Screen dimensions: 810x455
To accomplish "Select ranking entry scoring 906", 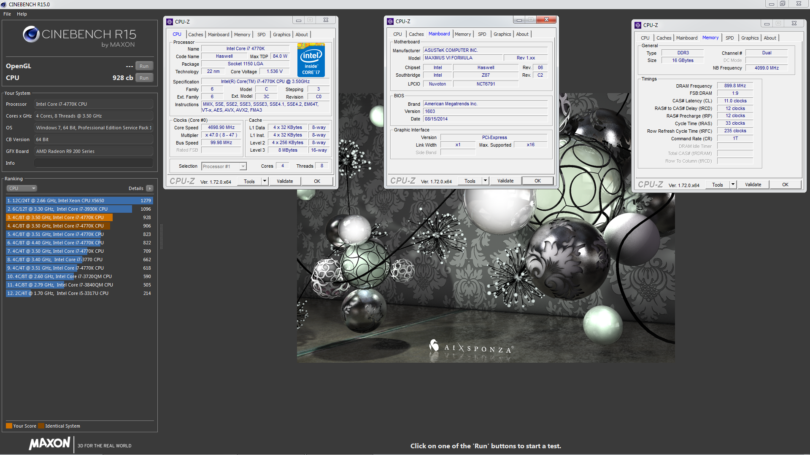I will tap(79, 226).
